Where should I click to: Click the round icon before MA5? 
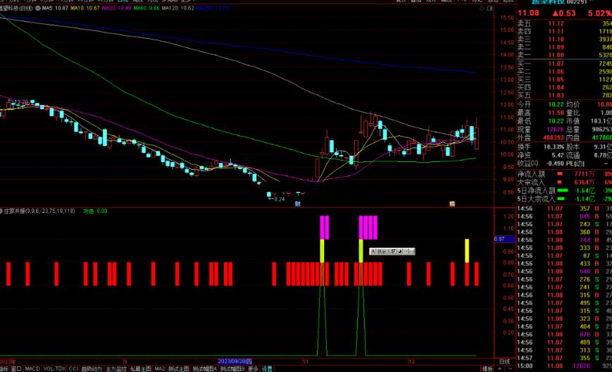pos(38,8)
